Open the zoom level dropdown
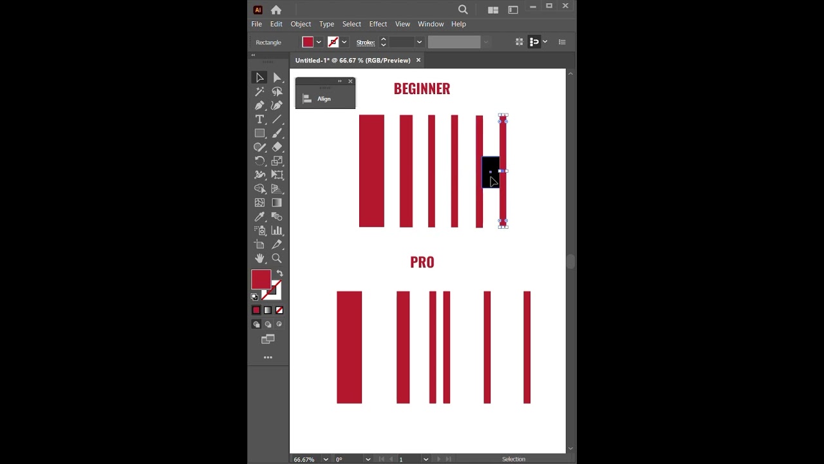 pyautogui.click(x=326, y=459)
